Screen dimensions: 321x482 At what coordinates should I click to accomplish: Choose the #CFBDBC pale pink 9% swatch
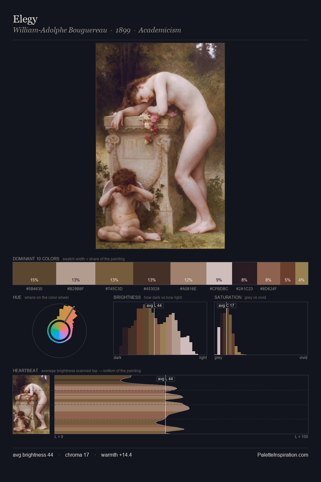coord(219,273)
